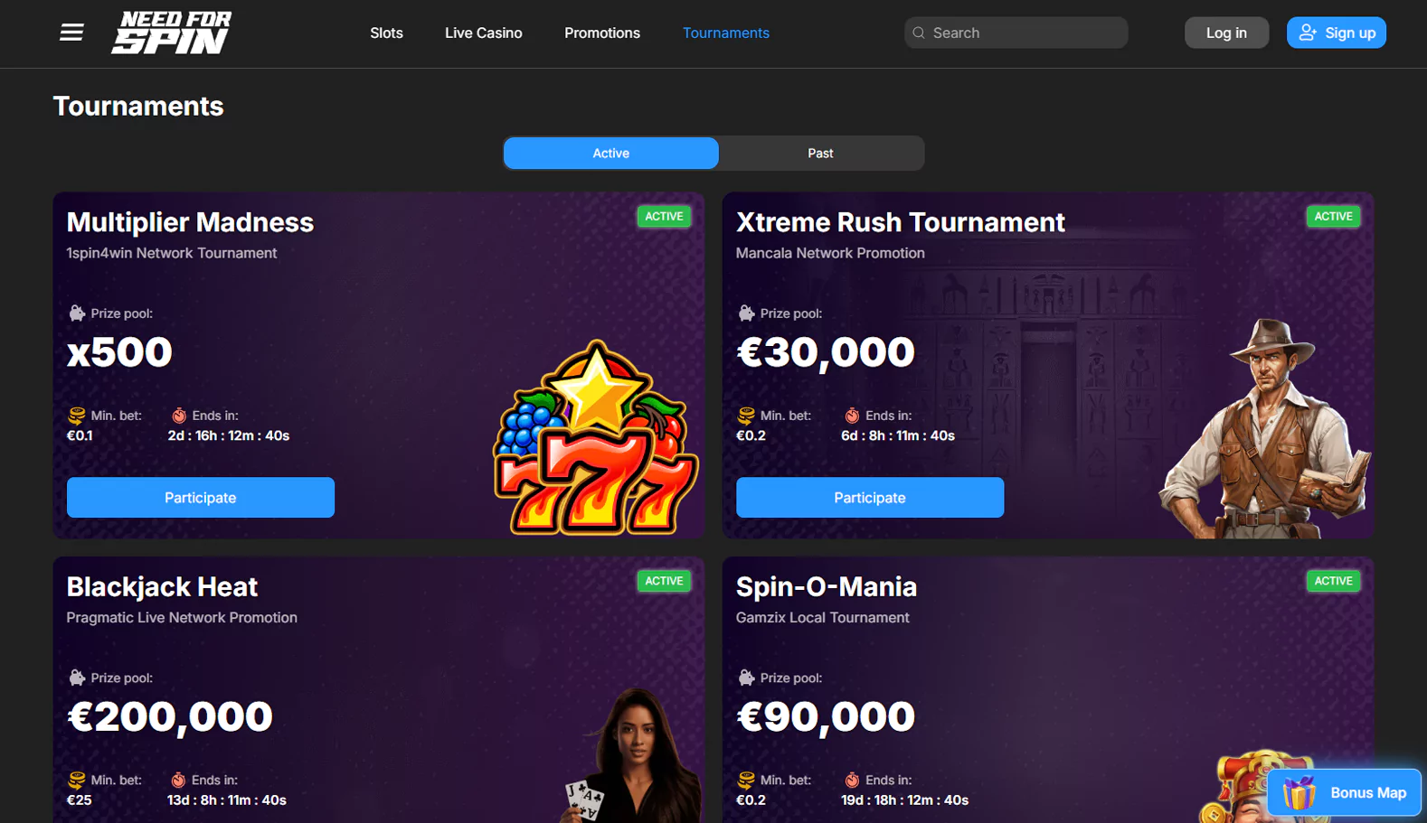Participate in the Xtreme Rush Tournament

point(870,498)
